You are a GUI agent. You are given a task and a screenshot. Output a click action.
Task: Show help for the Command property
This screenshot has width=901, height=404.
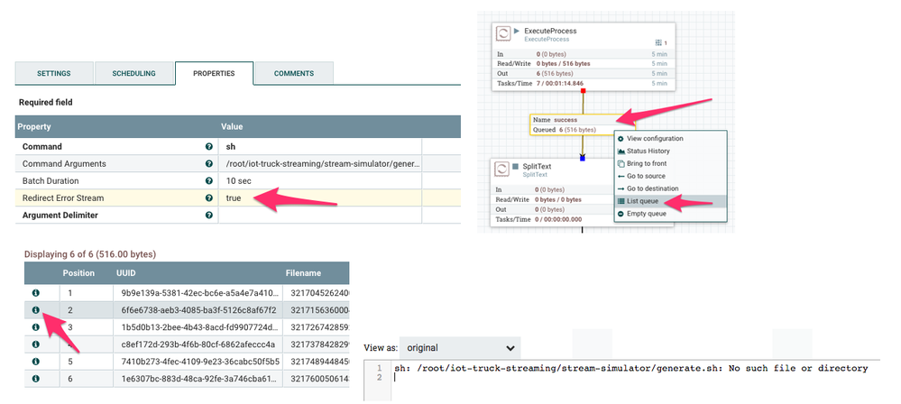pos(209,147)
